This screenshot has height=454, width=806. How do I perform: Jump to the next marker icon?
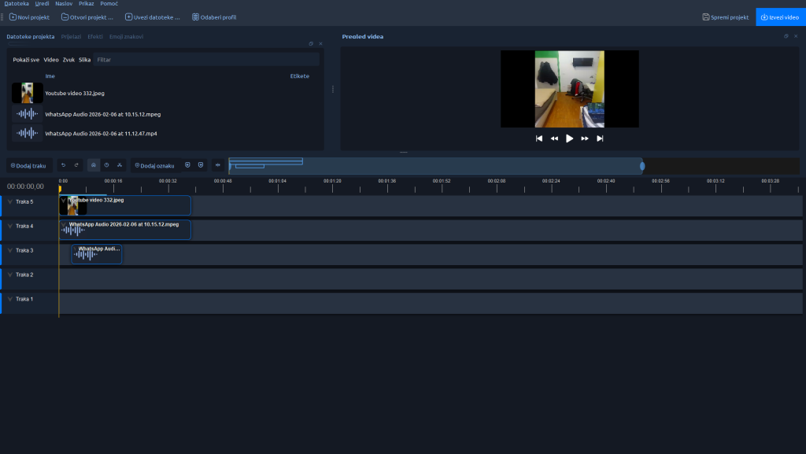201,165
